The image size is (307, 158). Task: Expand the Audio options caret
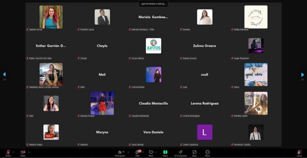(x=13, y=152)
